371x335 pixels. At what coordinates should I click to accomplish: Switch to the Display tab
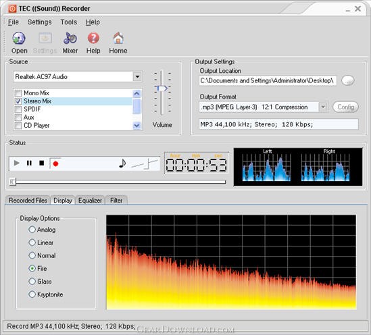coord(63,200)
